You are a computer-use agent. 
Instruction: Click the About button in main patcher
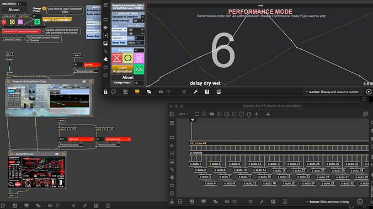(14, 10)
